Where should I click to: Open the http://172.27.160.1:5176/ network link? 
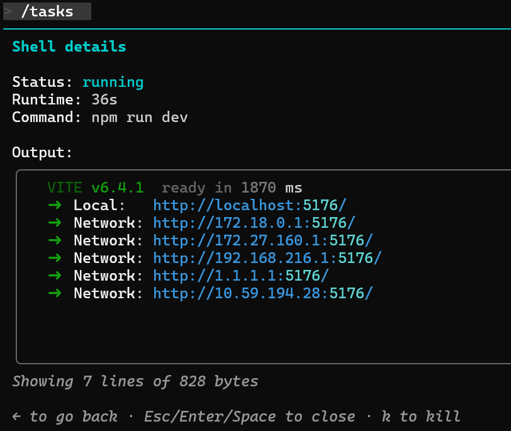click(263, 240)
